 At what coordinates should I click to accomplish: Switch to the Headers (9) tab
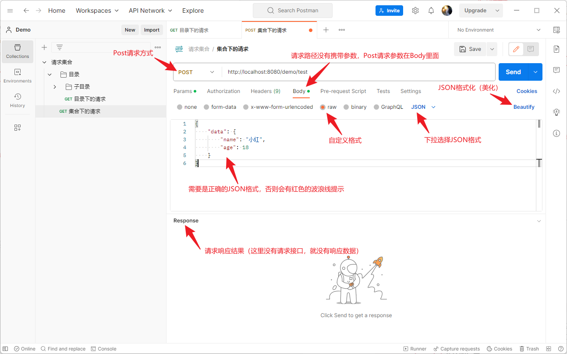(266, 91)
